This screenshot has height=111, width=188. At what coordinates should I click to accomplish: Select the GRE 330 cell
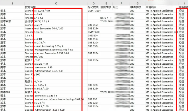[94, 99]
